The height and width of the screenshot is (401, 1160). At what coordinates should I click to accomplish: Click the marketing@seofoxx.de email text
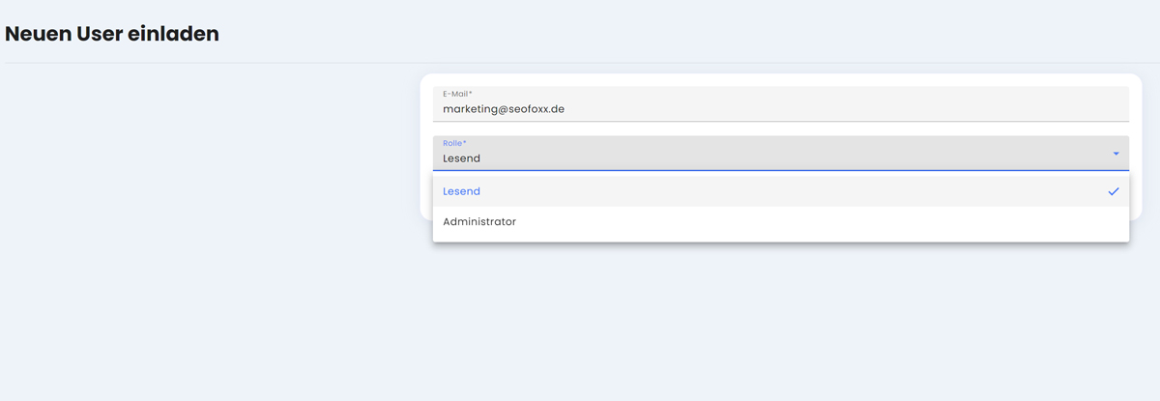tap(504, 109)
